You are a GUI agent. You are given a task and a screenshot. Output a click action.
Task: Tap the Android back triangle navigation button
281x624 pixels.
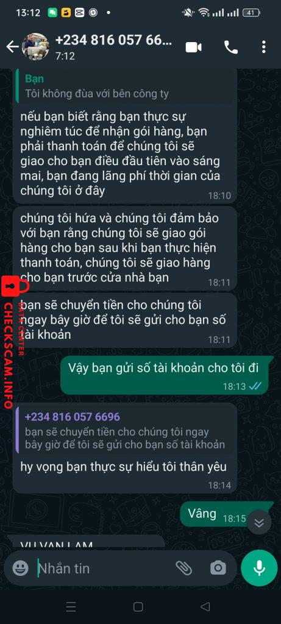(x=205, y=606)
